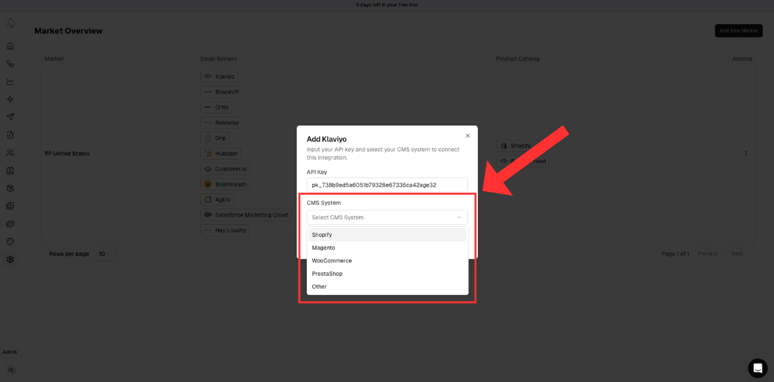The width and height of the screenshot is (774, 382).
Task: Pick WooCommerce in the CMS System list
Action: click(x=387, y=261)
